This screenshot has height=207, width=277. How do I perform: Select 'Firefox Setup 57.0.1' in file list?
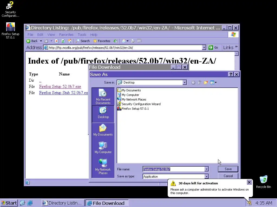(133, 109)
